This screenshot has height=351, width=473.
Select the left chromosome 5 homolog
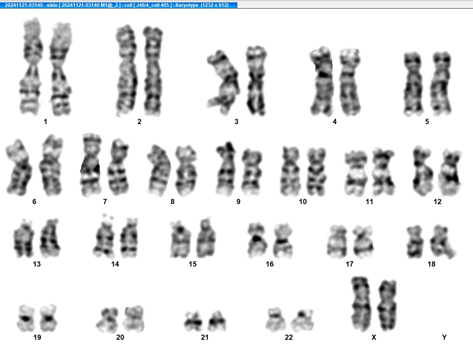coord(413,84)
